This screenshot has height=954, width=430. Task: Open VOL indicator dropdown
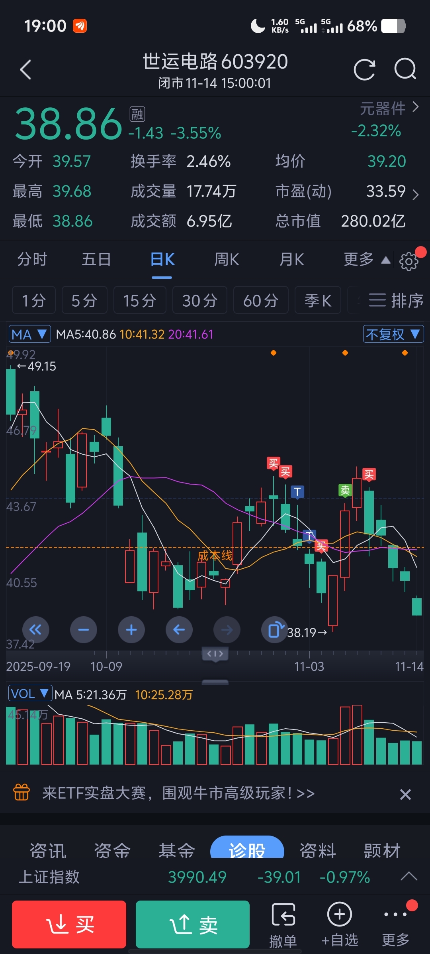(30, 694)
